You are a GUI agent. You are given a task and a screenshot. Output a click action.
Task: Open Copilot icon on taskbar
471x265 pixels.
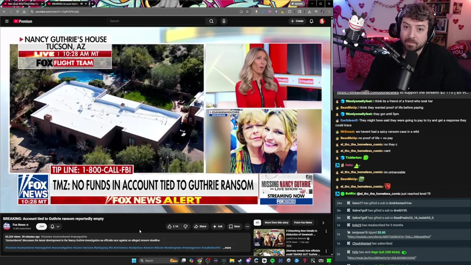point(191,261)
